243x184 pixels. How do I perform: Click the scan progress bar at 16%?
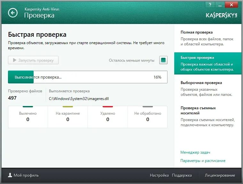tap(88, 77)
